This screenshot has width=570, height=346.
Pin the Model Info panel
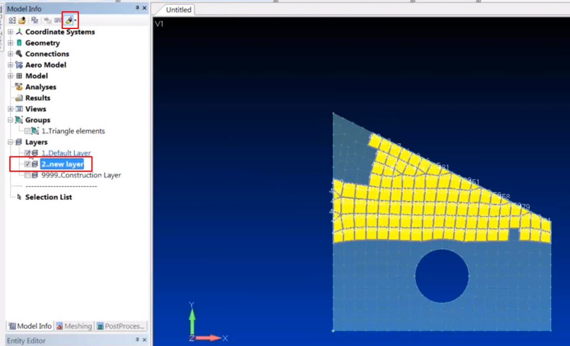(x=137, y=8)
